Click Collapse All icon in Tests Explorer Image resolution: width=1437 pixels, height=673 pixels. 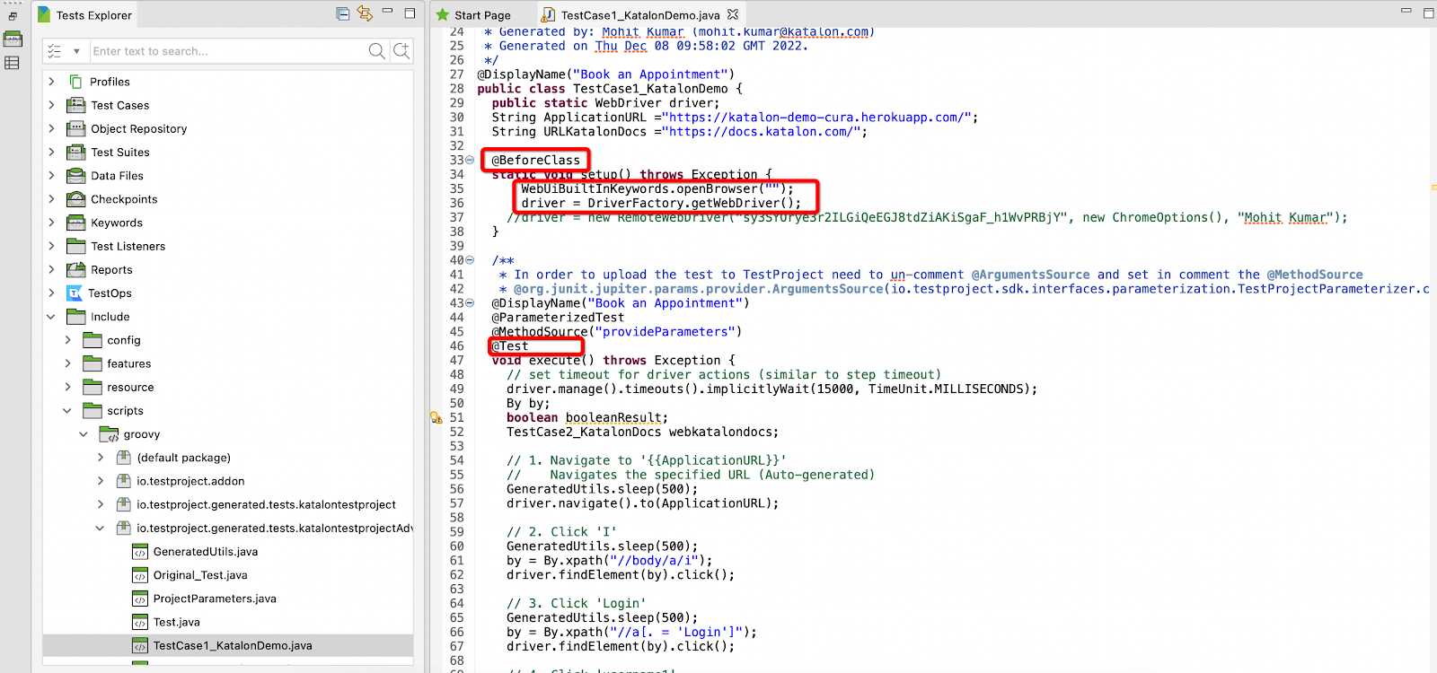[x=342, y=13]
